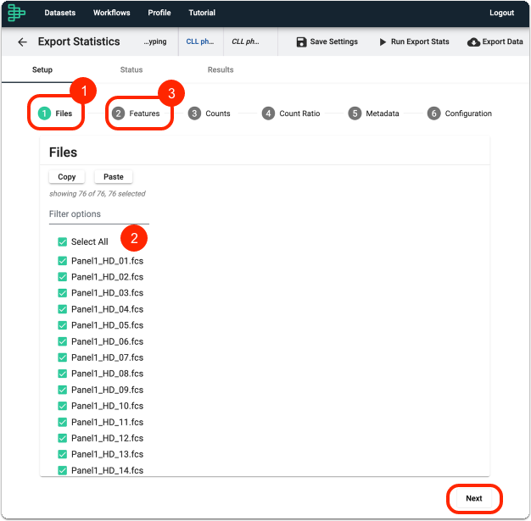Screen dimensions: 531x521
Task: Uncheck Panel1_HD_04.fcs checkbox
Action: 62,309
